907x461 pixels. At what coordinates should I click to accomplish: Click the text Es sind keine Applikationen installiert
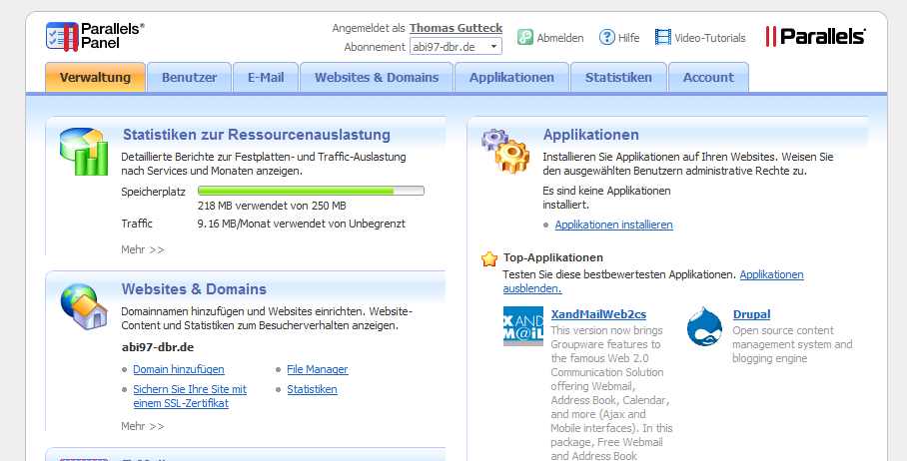pos(606,198)
